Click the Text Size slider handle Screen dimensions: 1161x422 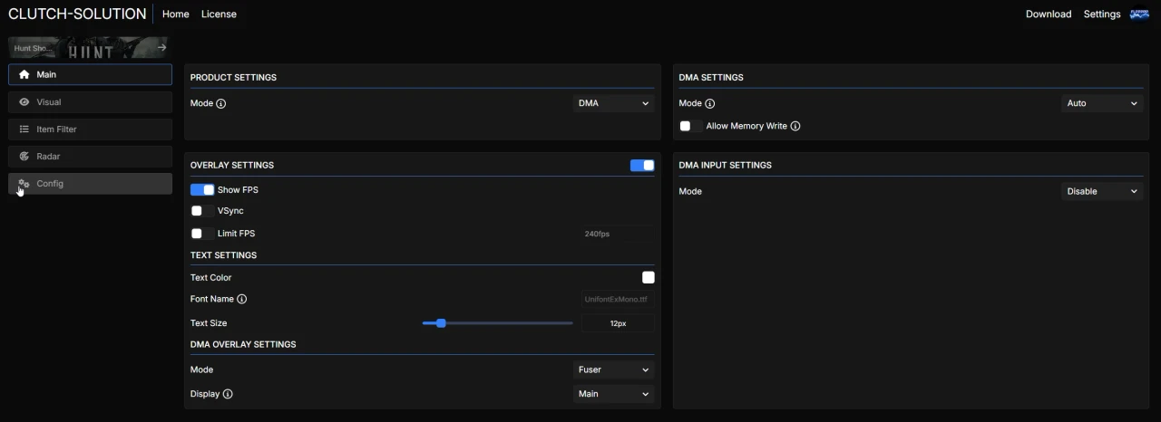[x=441, y=323]
